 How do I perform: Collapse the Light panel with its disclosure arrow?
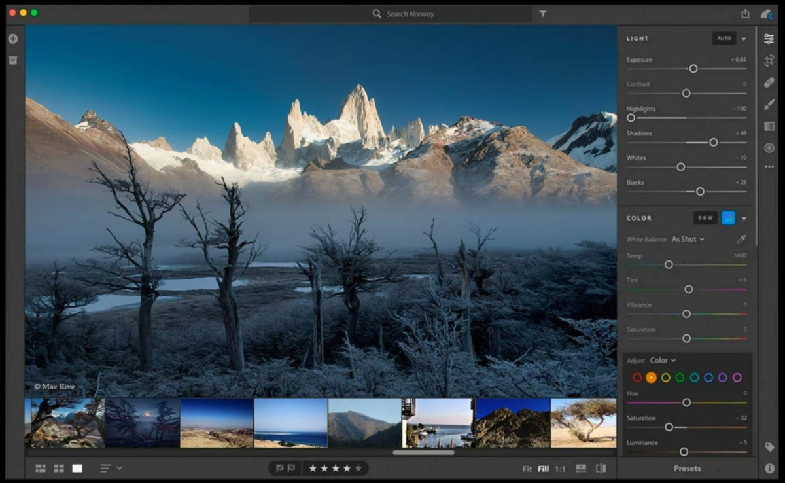pyautogui.click(x=744, y=39)
